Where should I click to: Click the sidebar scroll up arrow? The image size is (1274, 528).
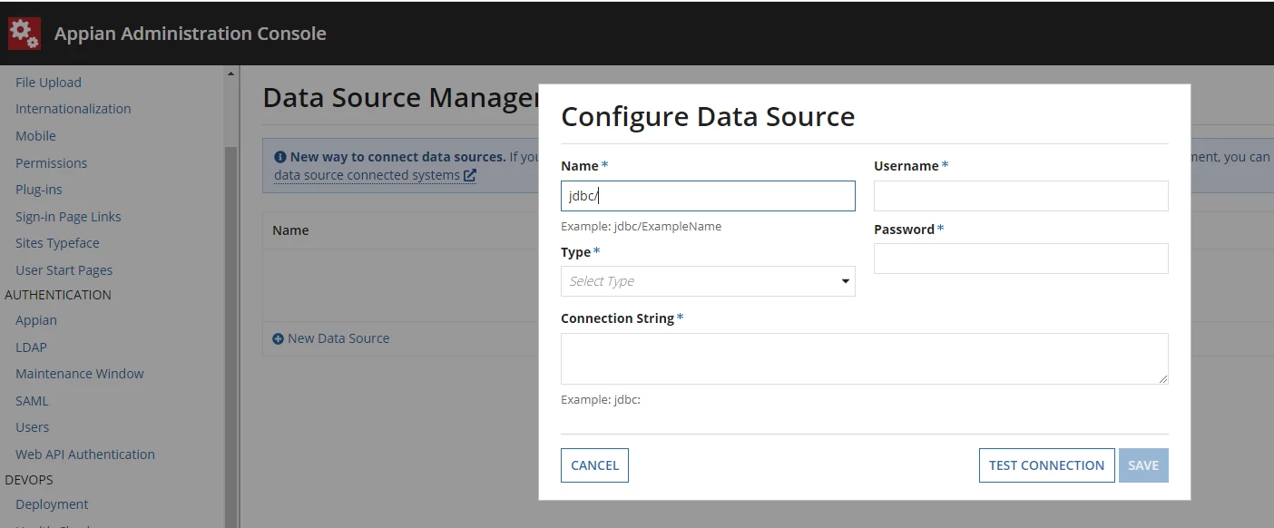(x=230, y=73)
